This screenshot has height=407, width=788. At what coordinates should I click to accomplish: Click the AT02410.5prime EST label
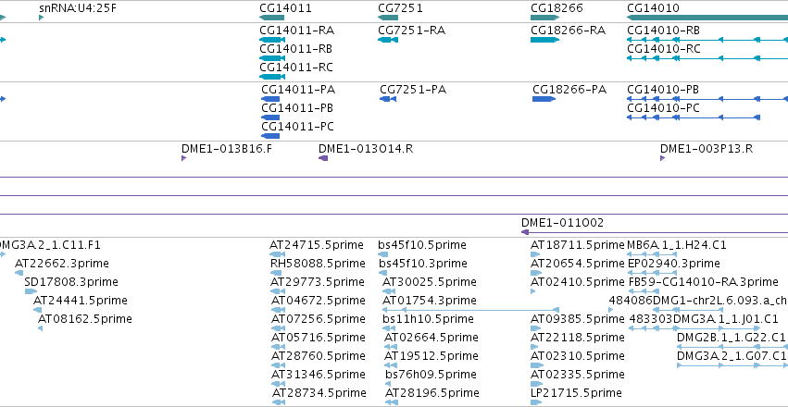[578, 281]
